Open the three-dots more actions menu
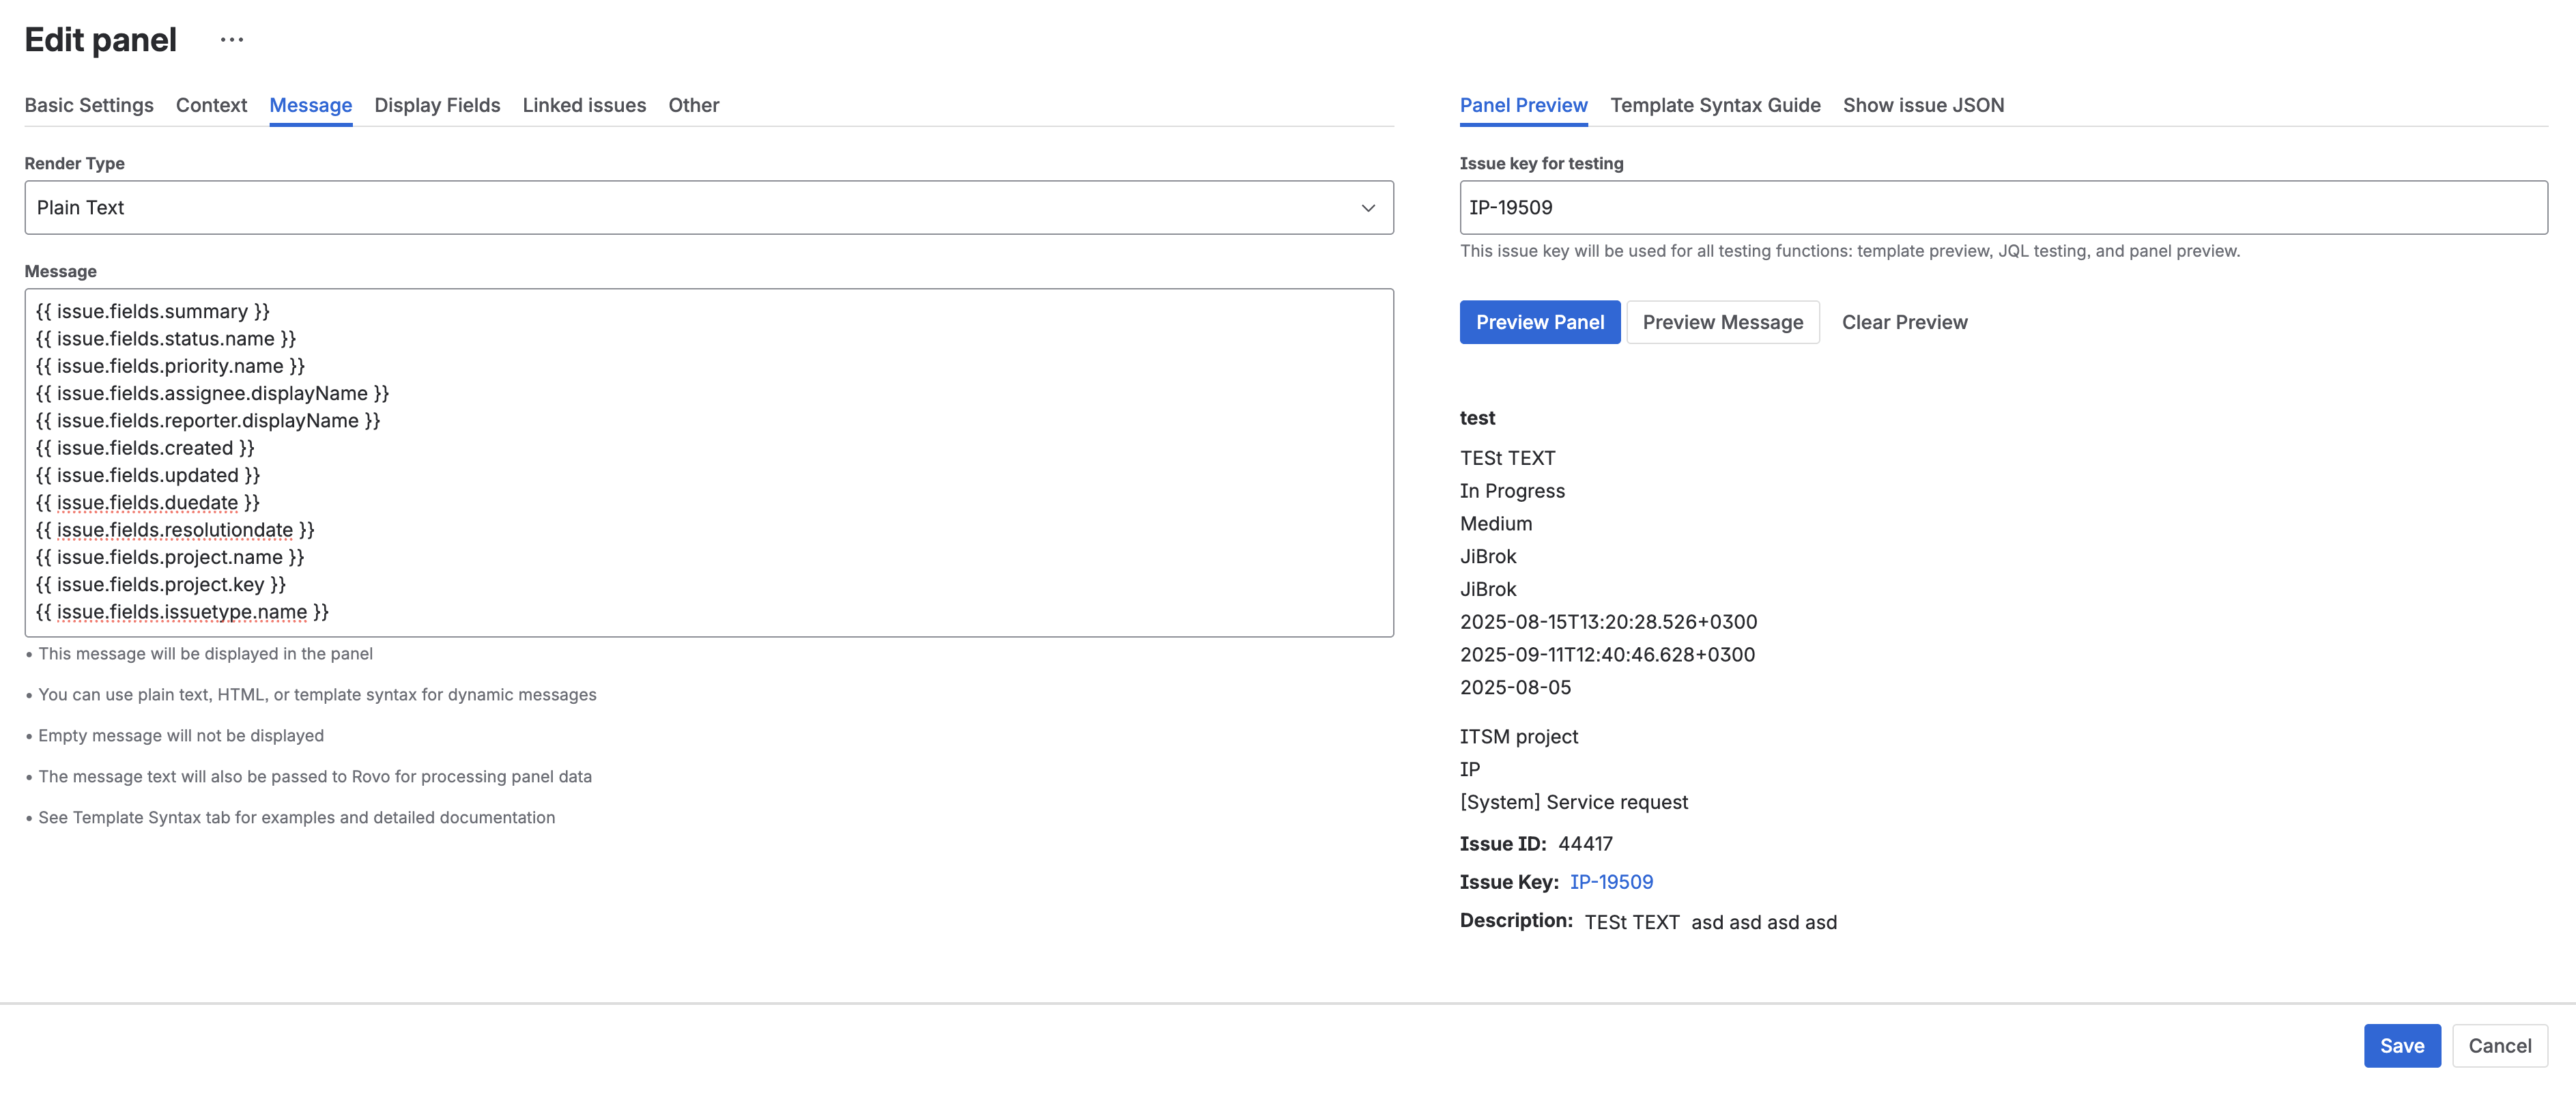 click(231, 40)
